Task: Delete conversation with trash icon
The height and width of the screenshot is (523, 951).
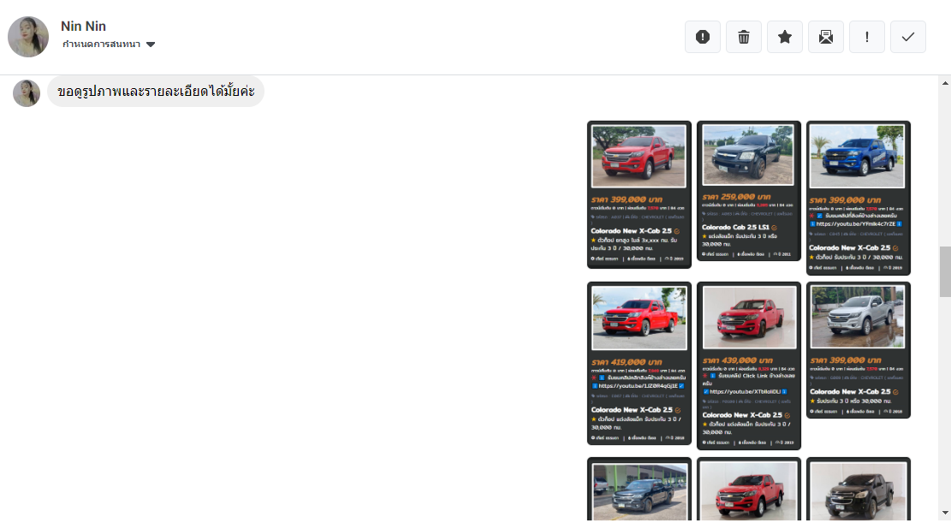Action: coord(744,37)
